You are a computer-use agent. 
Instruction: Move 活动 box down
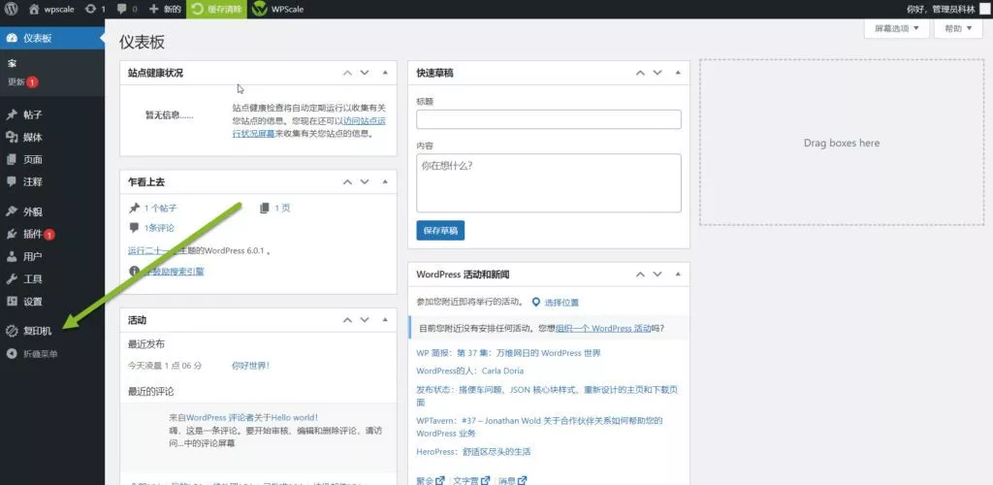[x=365, y=320]
